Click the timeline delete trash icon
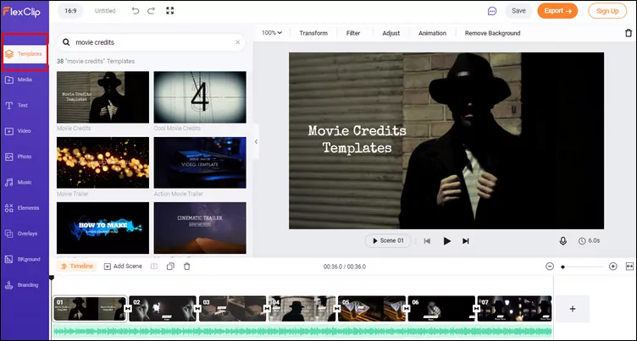This screenshot has height=341, width=637. (187, 267)
